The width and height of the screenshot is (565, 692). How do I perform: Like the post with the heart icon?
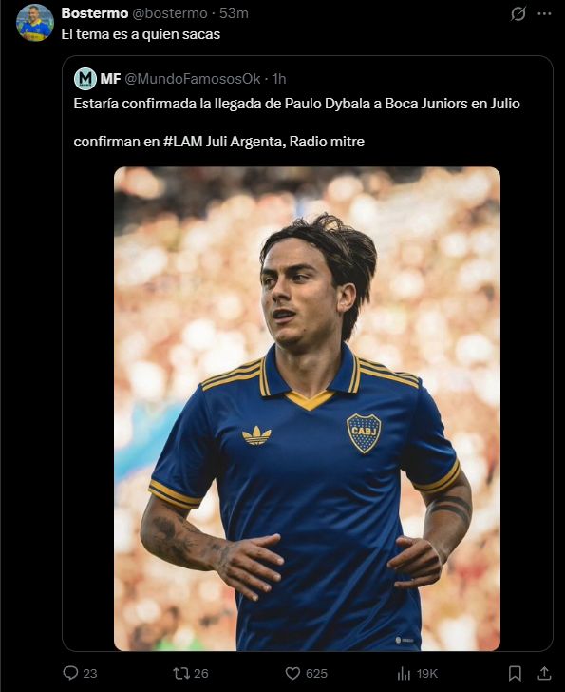click(x=292, y=673)
